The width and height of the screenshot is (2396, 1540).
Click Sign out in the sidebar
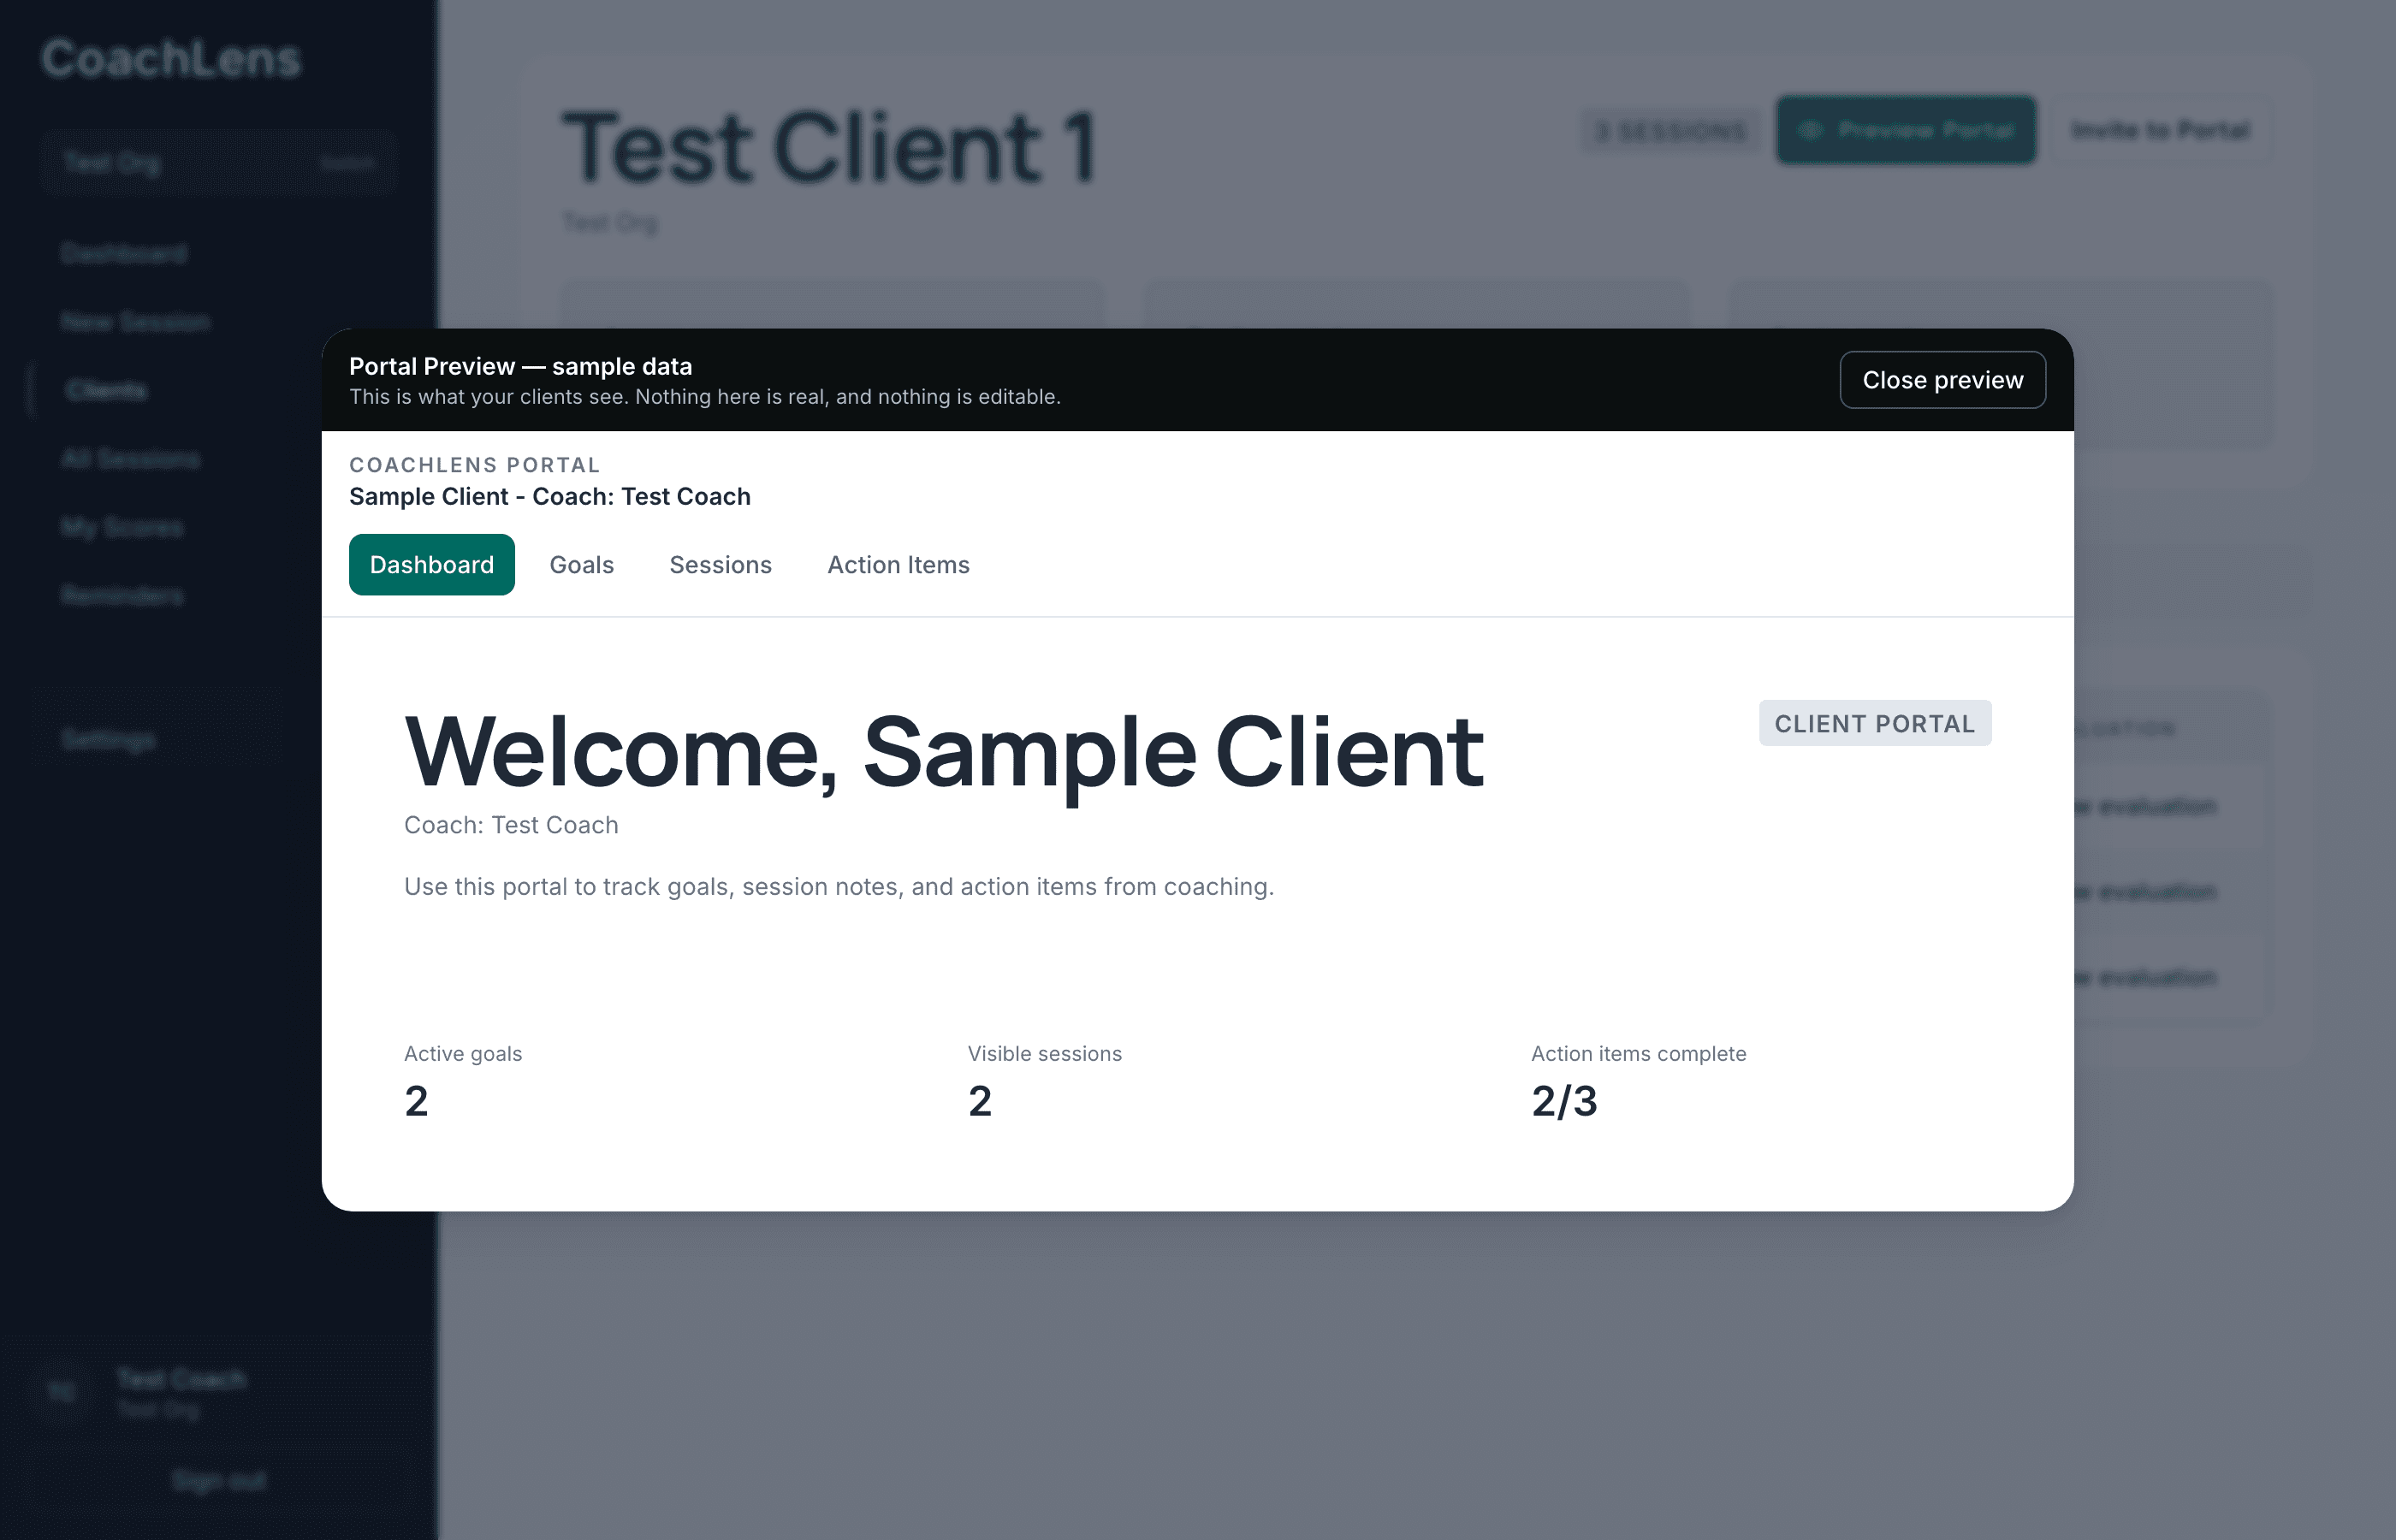tap(219, 1480)
